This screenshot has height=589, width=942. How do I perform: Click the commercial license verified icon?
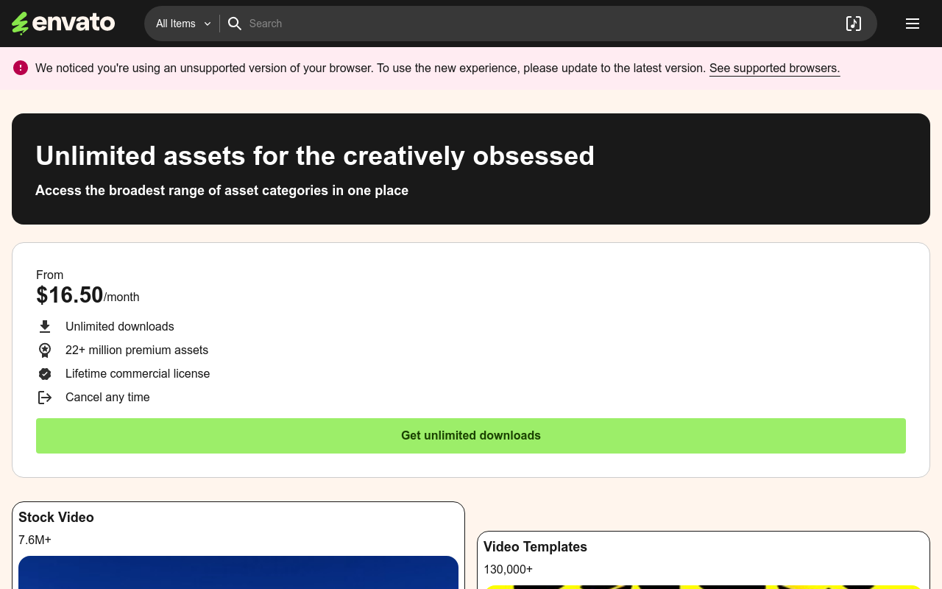click(x=45, y=373)
